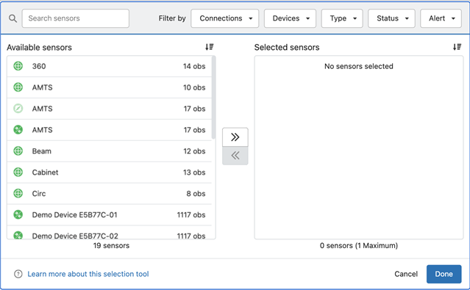470x290 pixels.
Task: Expand the Type filter dropdown
Action: pyautogui.click(x=342, y=18)
